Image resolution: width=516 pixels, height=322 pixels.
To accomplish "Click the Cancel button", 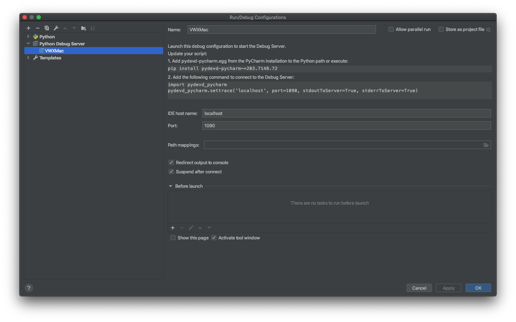I will coord(419,288).
